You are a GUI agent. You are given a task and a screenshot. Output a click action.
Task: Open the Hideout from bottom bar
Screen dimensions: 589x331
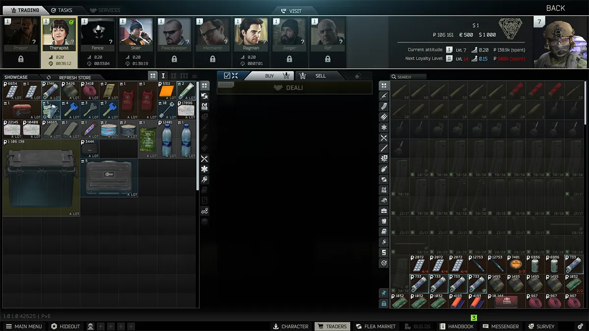coord(66,326)
